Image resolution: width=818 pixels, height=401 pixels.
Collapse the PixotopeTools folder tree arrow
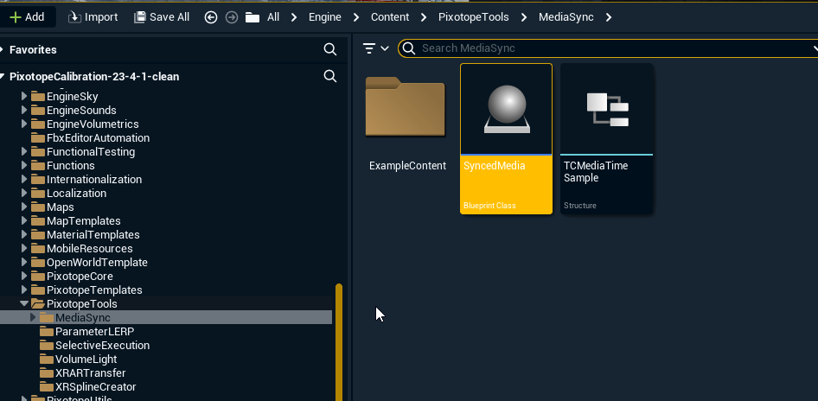click(24, 304)
